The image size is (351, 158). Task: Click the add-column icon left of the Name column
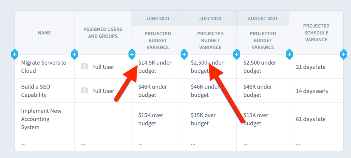point(15,54)
